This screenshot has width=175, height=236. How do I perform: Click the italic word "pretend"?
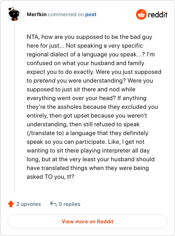(x=45, y=81)
